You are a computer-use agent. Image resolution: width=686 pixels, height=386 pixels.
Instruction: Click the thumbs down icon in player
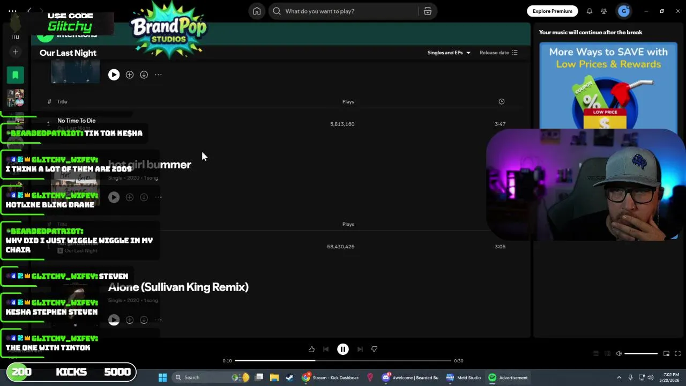375,349
